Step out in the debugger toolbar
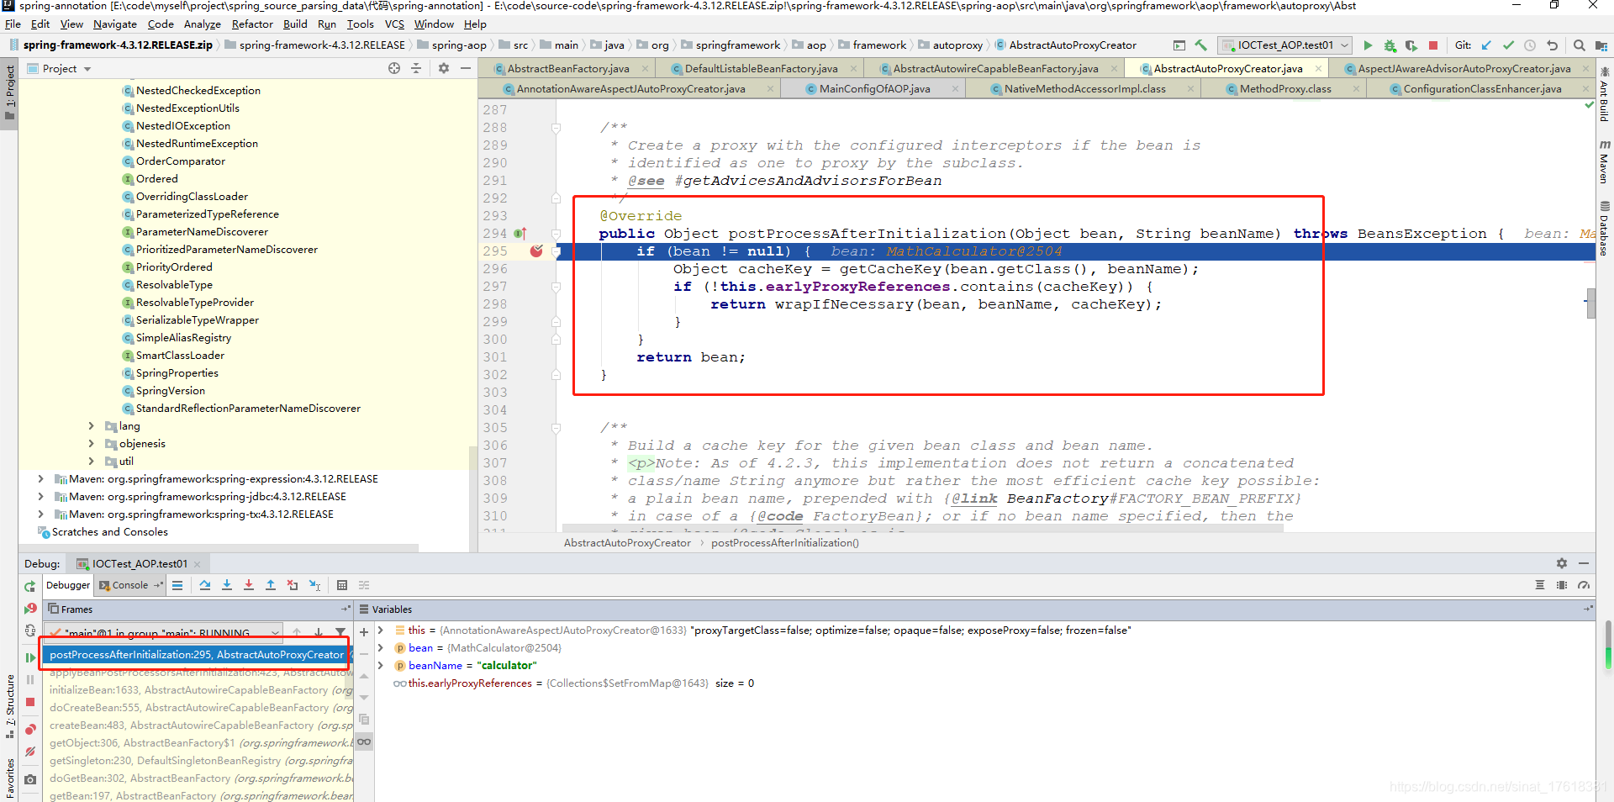 271,585
